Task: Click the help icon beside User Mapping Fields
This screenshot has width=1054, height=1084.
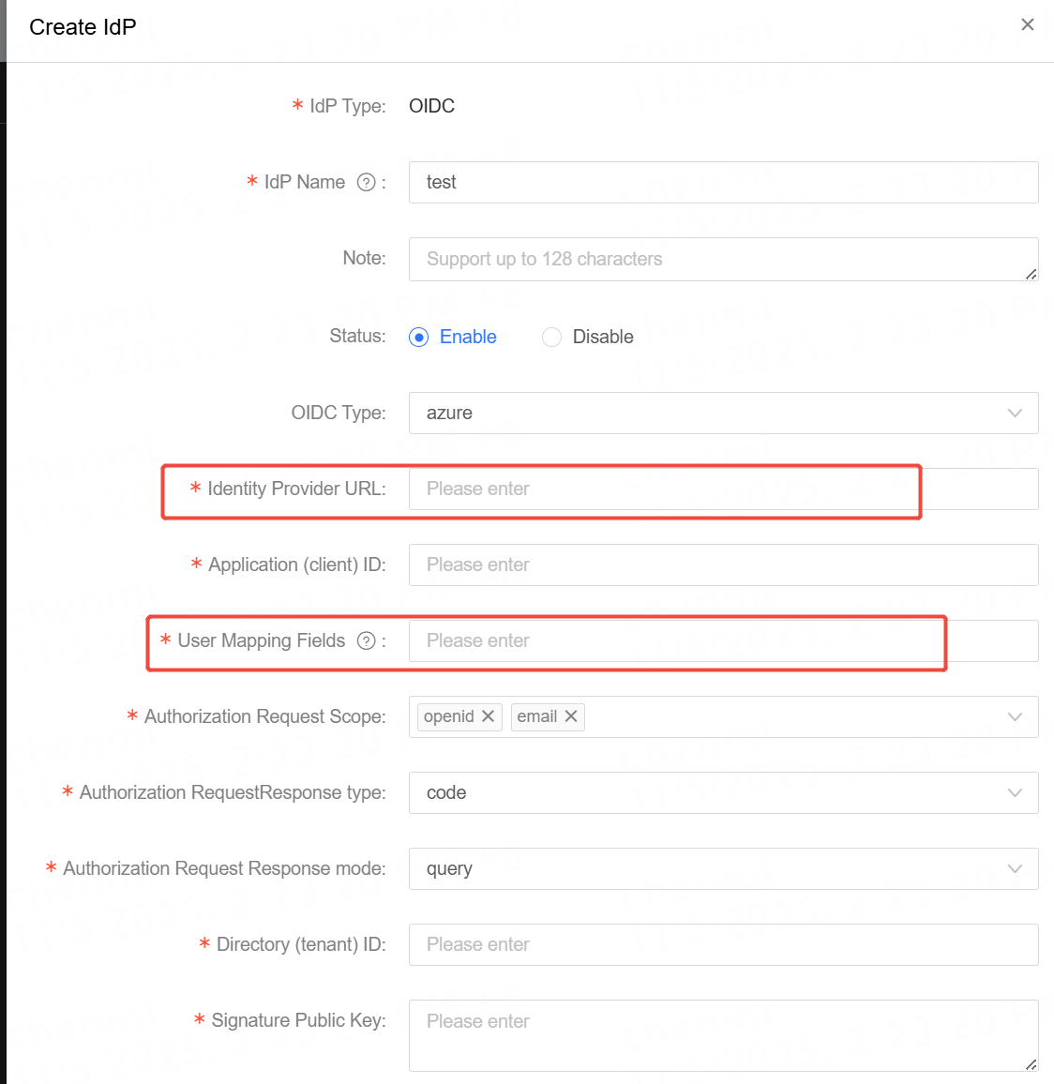Action: click(366, 640)
